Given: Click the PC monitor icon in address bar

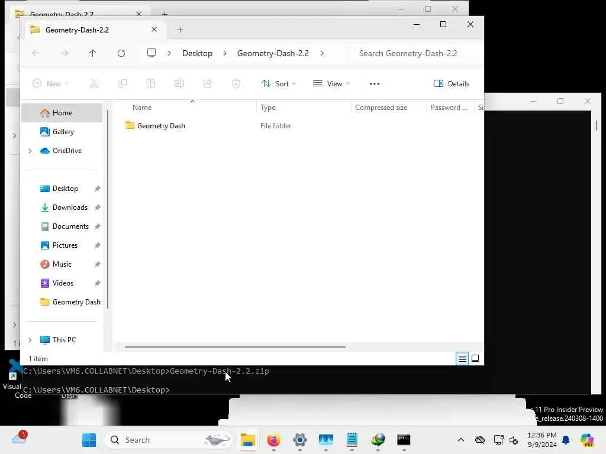Looking at the screenshot, I should 151,53.
